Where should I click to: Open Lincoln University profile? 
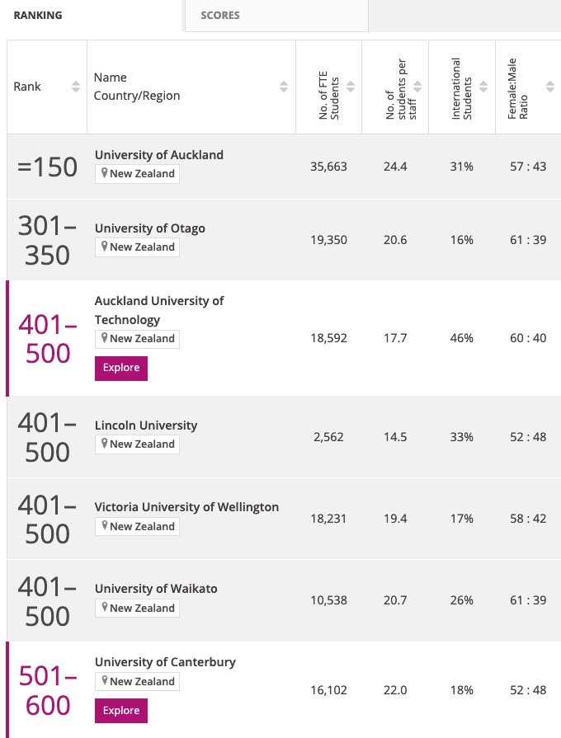[146, 425]
